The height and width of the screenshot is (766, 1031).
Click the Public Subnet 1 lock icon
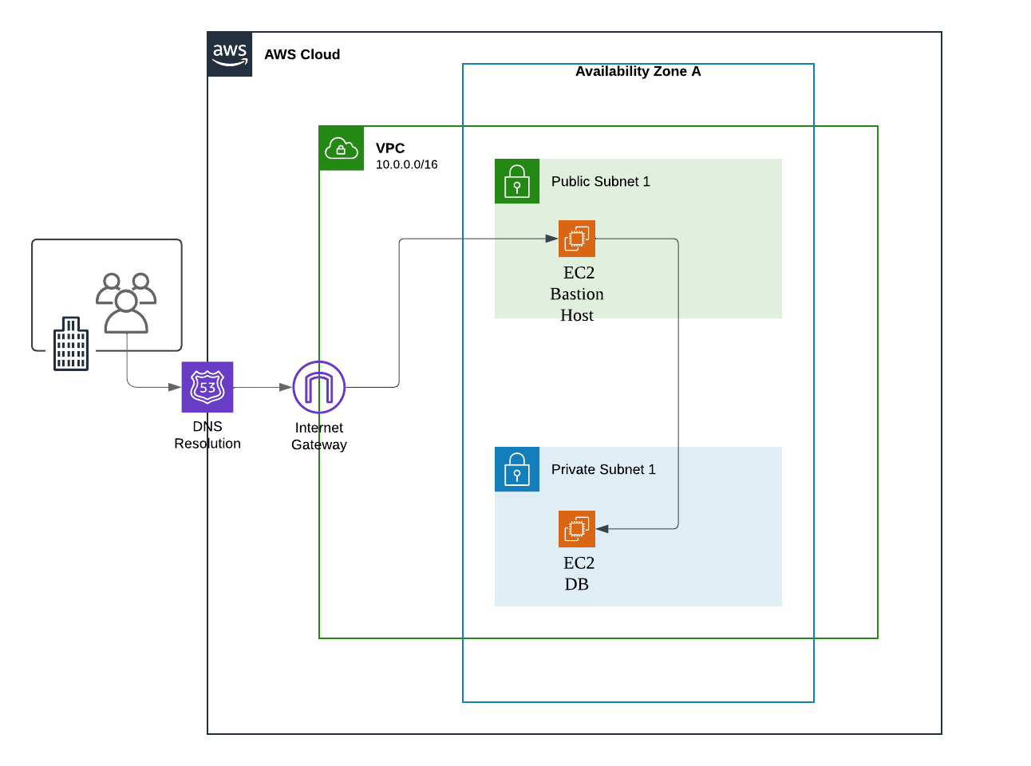tap(517, 181)
